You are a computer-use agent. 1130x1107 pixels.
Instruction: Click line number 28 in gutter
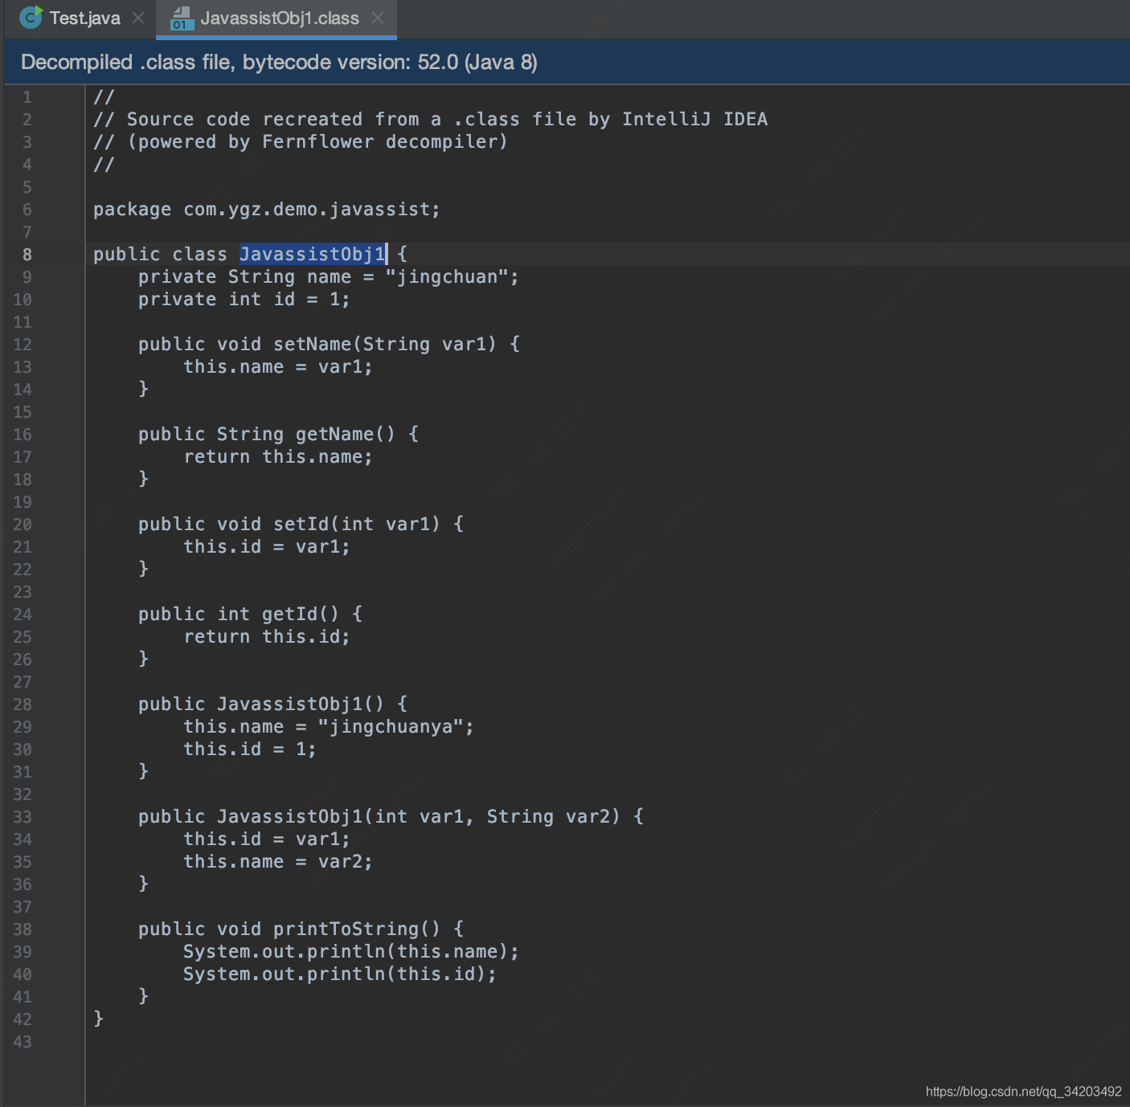(x=23, y=705)
